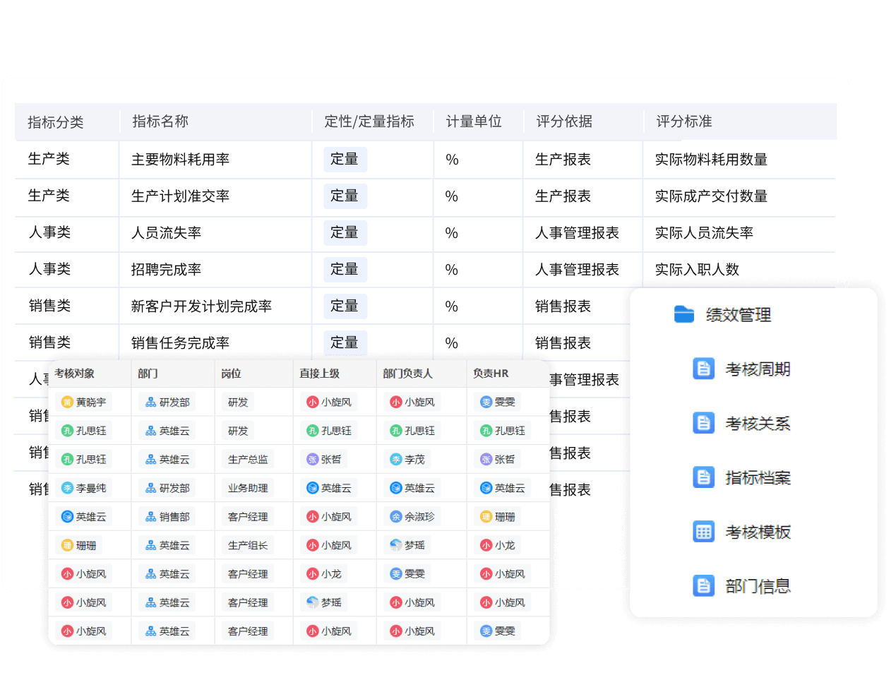The width and height of the screenshot is (891, 692).
Task: Click the % unit in 人员流失率 row
Action: [x=452, y=233]
